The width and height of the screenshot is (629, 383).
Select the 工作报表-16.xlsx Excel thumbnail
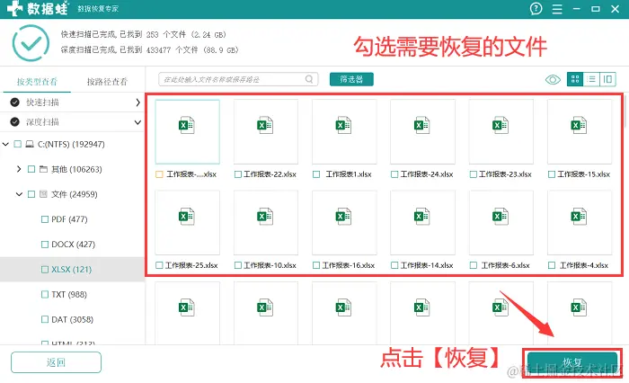coord(344,222)
